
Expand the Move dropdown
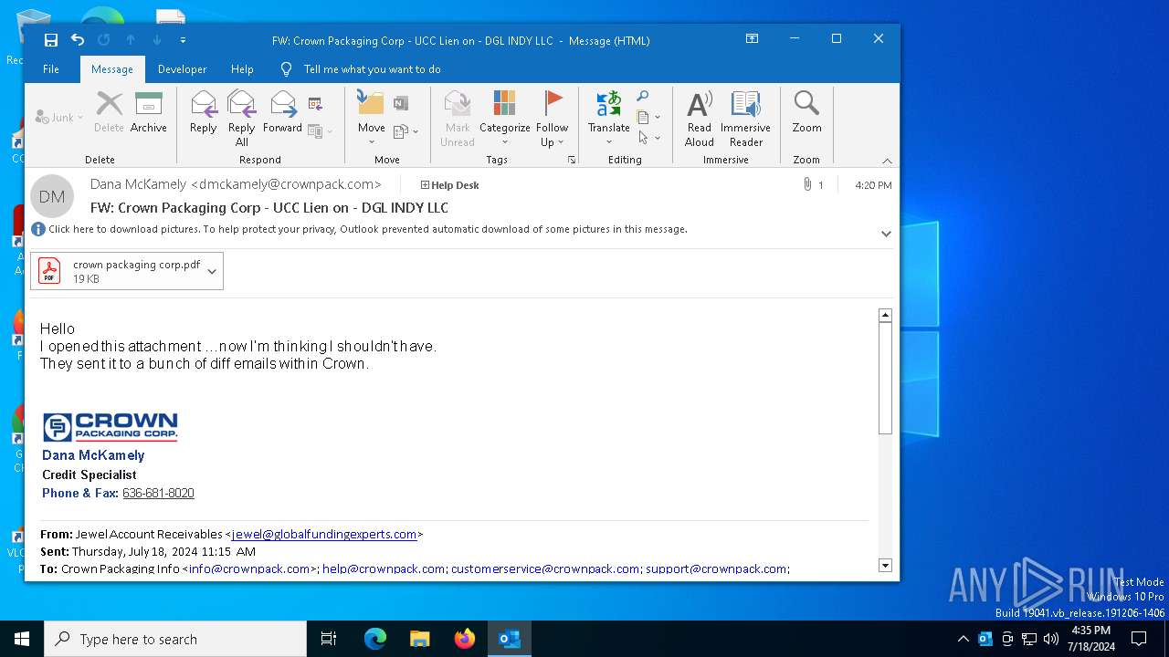pyautogui.click(x=371, y=119)
